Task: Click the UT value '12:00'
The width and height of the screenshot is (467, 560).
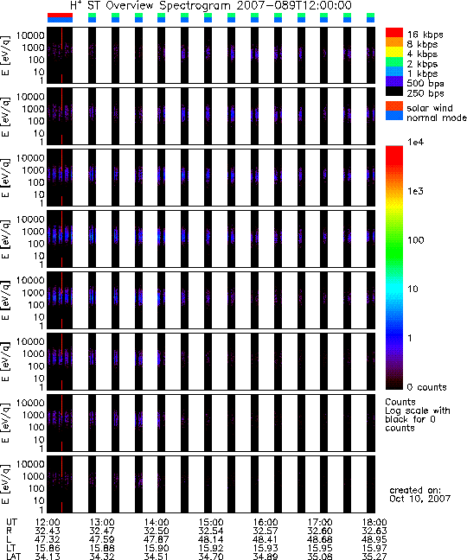Action: 48,523
